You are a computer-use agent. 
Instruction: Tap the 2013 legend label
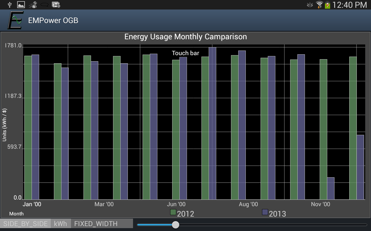pos(277,214)
